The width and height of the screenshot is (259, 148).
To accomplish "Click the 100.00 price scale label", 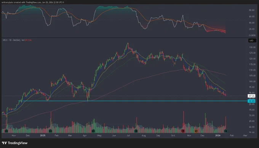I will tap(252, 81).
